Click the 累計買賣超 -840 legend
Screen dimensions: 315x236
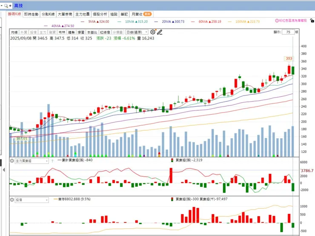click(x=75, y=160)
